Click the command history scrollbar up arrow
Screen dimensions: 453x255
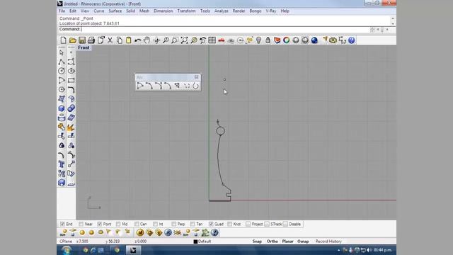point(393,18)
